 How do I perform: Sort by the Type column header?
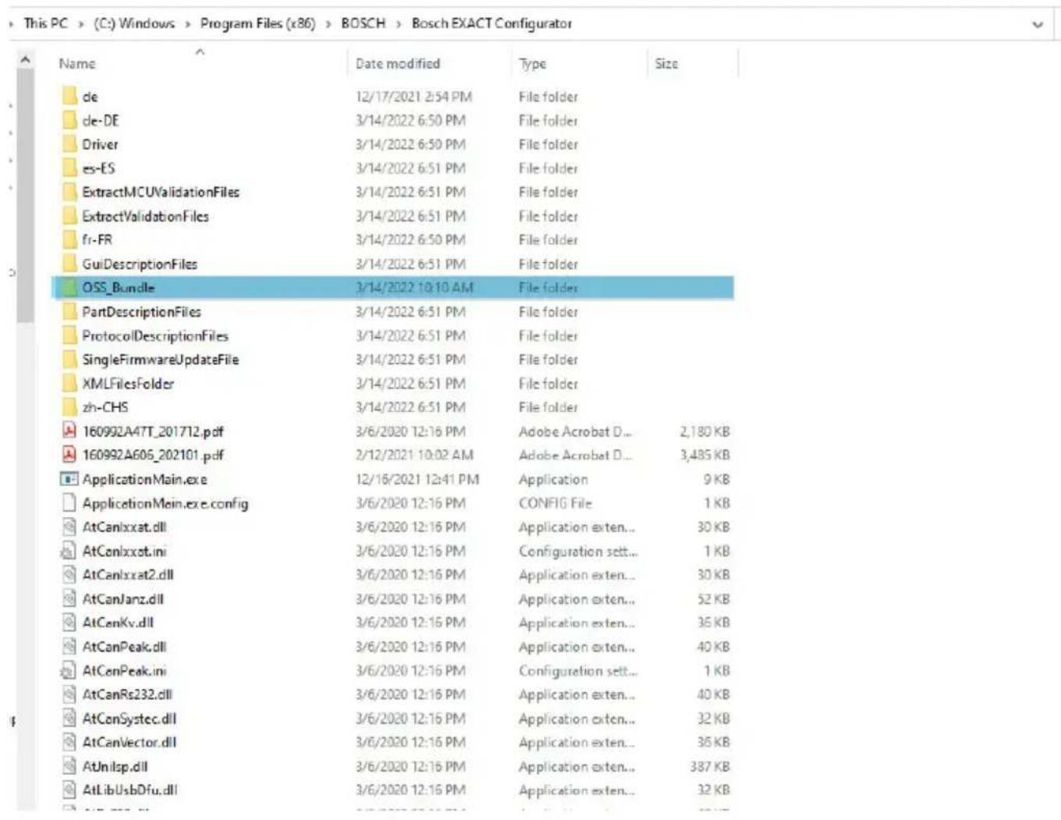coord(533,64)
